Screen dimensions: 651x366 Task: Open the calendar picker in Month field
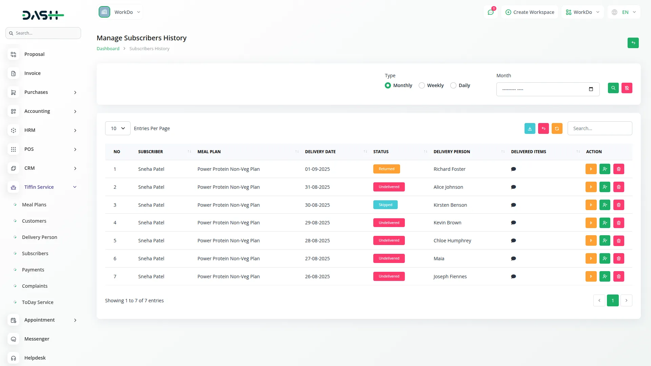point(591,89)
